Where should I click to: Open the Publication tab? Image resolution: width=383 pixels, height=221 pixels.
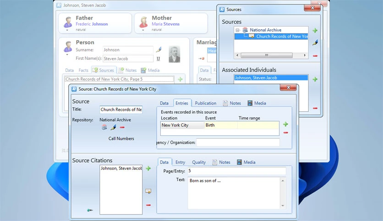click(205, 103)
